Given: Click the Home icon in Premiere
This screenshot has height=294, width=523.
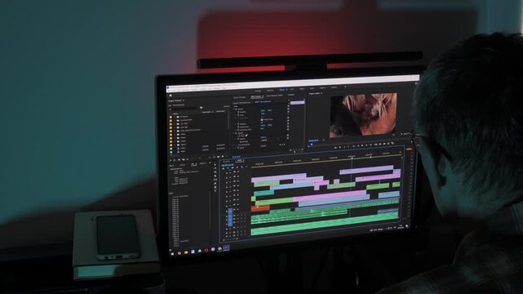Looking at the screenshot, I should pyautogui.click(x=171, y=96).
